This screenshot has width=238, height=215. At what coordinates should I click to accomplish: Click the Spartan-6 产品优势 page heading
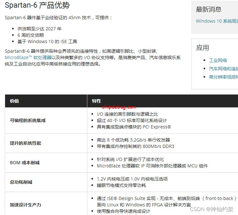click(37, 5)
